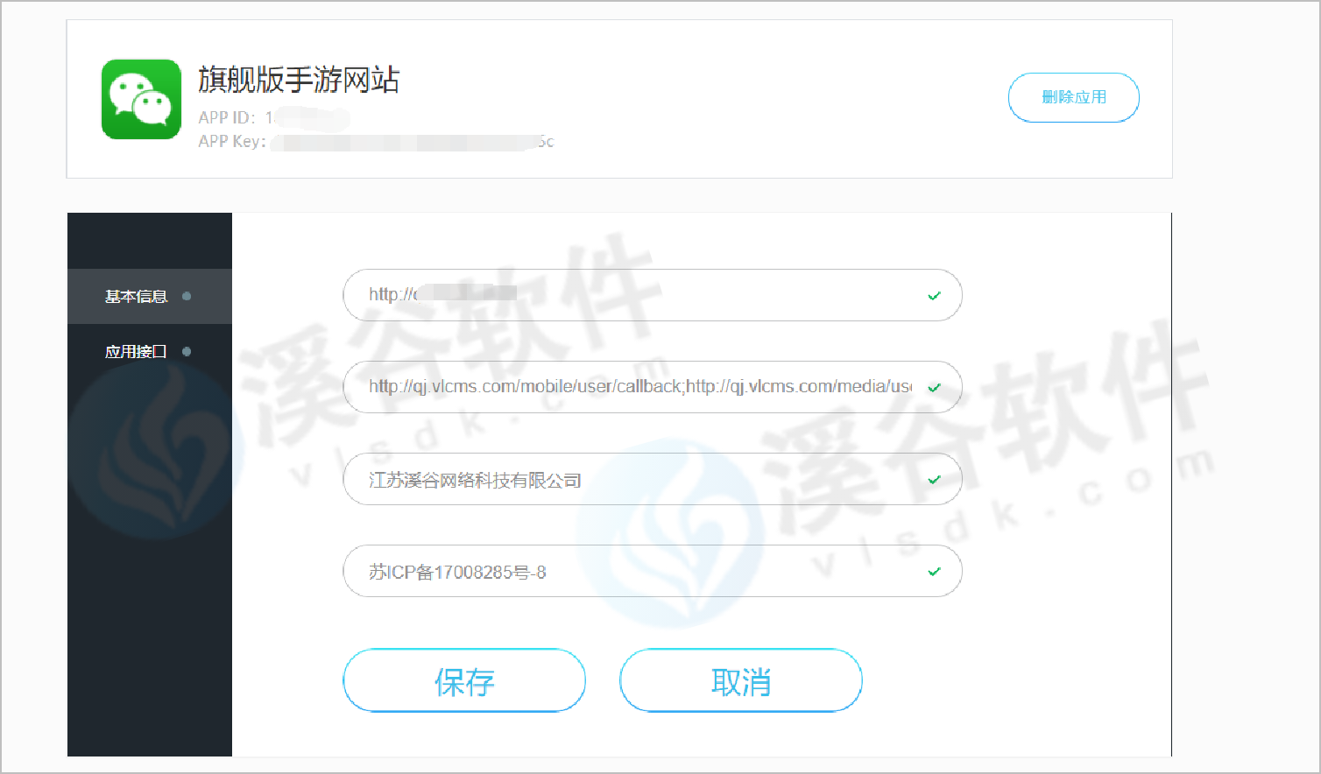This screenshot has height=774, width=1321.
Task: Click the 取消 button
Action: click(741, 680)
